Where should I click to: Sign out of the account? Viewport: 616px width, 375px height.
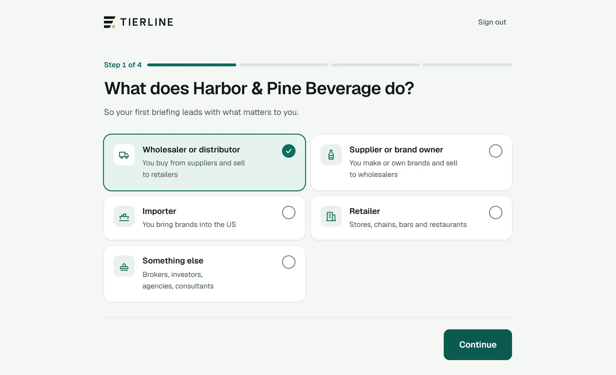tap(492, 22)
